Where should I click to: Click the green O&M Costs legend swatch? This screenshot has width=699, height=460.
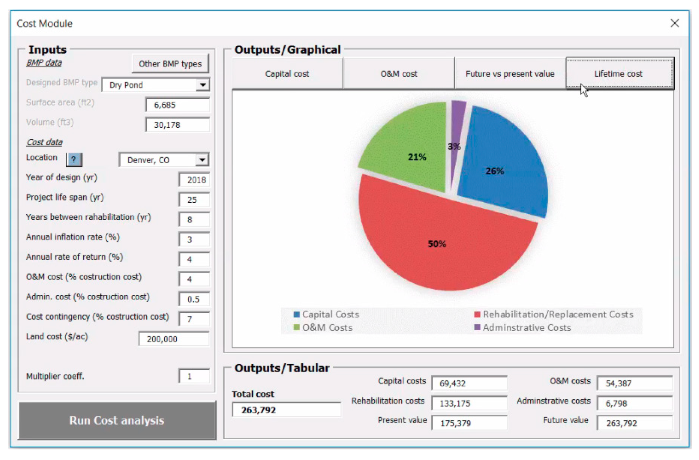(x=297, y=327)
